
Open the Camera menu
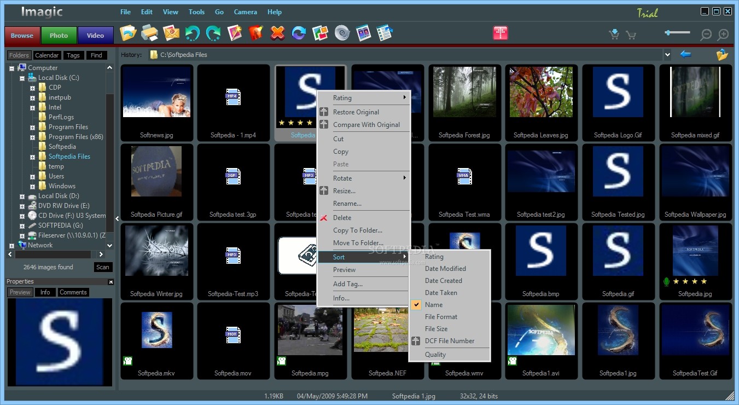245,11
